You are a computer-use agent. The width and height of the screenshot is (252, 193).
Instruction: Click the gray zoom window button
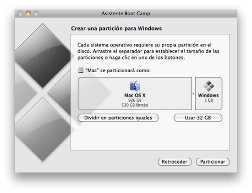coord(36,13)
